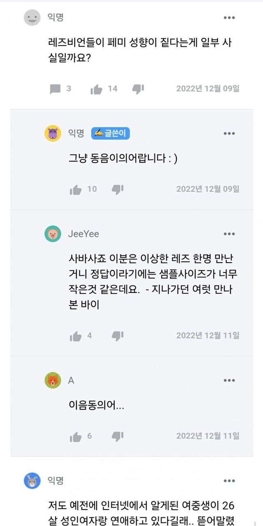Open more options on the author's reply
This screenshot has width=263, height=526.
point(229,134)
